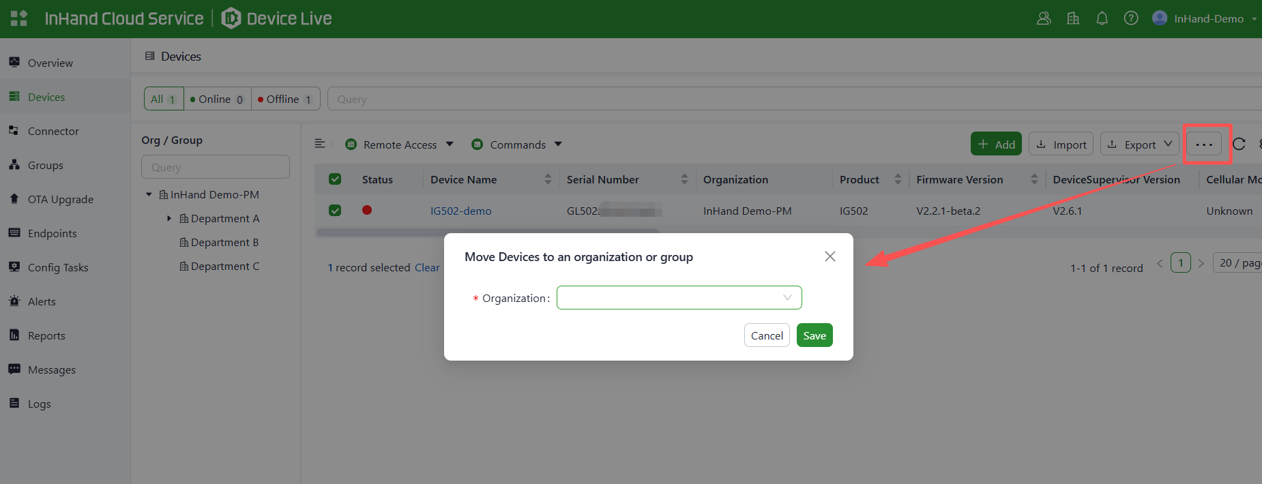Close the Move Devices dialog
This screenshot has height=484, width=1262.
[x=830, y=256]
